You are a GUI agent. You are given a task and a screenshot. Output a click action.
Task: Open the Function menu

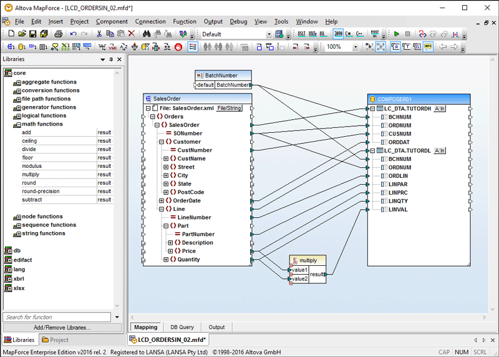coord(184,21)
